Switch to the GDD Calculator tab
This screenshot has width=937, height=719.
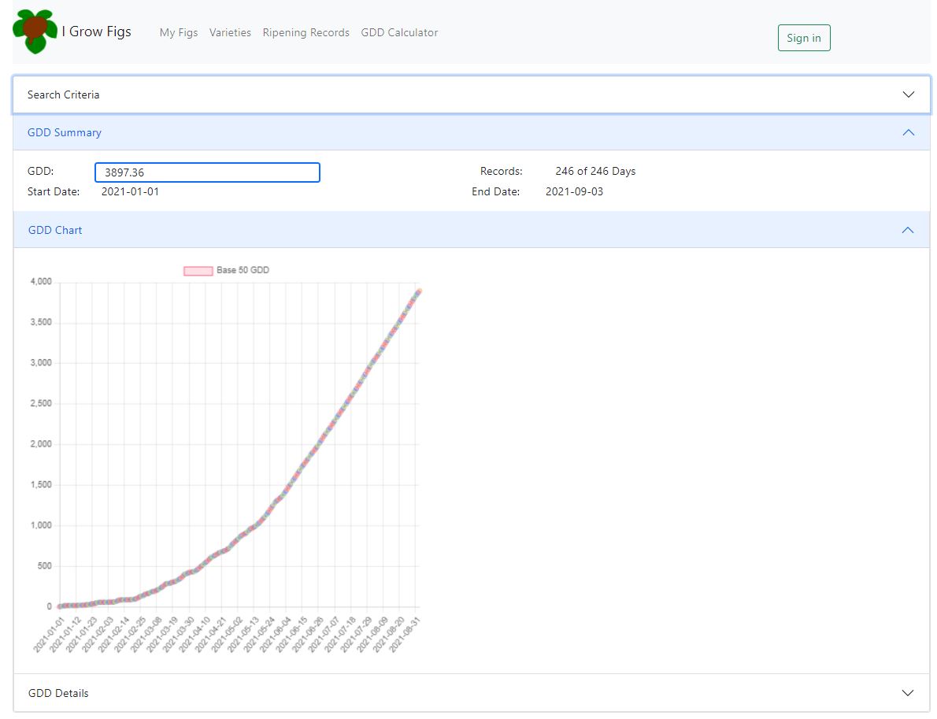tap(399, 32)
